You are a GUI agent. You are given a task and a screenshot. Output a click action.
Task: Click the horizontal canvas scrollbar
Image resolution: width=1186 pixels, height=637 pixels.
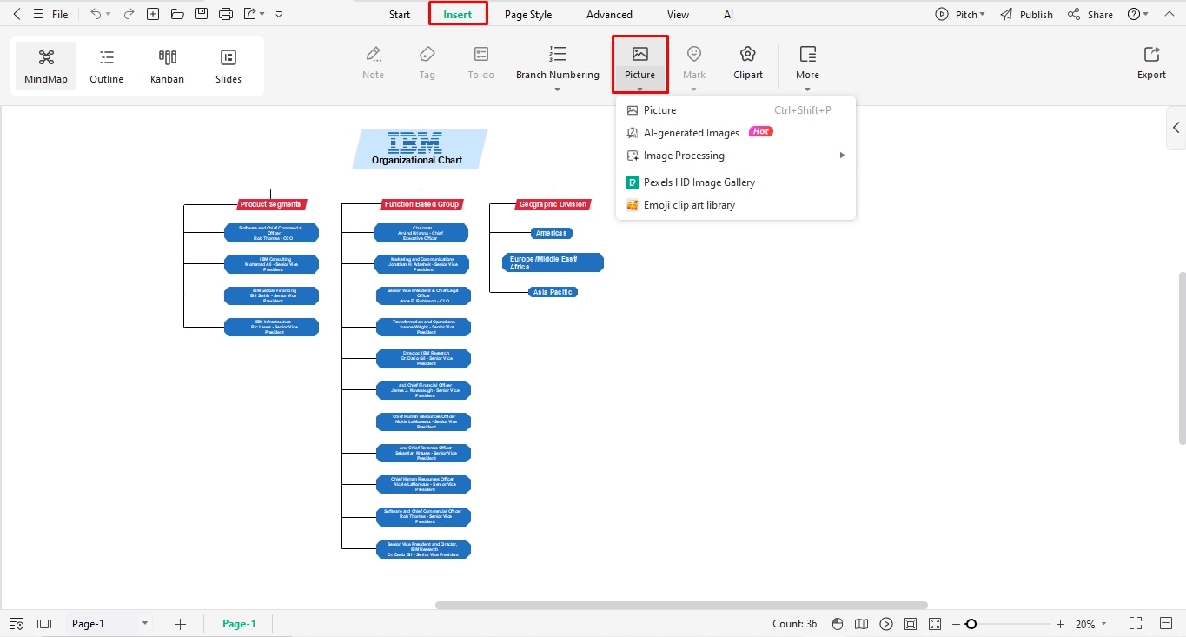[681, 605]
